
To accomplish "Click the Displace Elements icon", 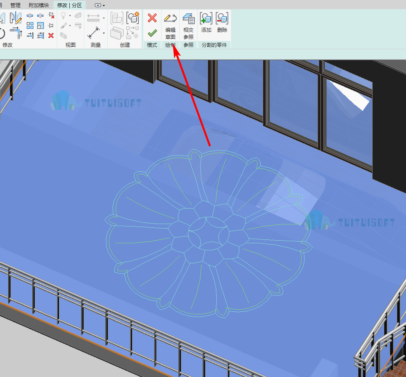I will click(78, 15).
